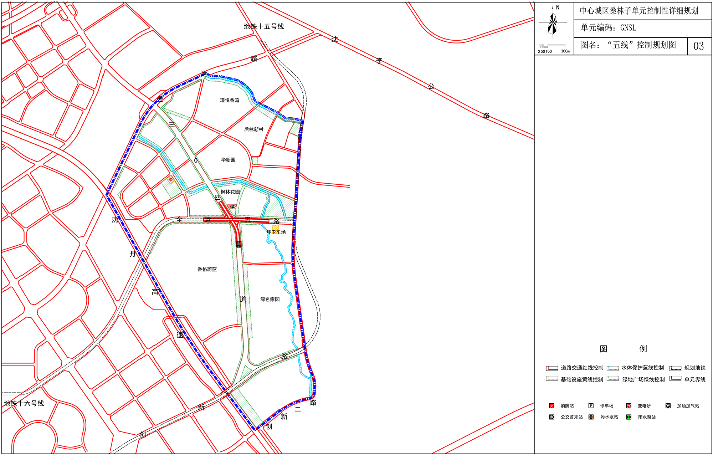Click the 绿色家园 area label
Screen dimensions: 713x455
pos(270,300)
